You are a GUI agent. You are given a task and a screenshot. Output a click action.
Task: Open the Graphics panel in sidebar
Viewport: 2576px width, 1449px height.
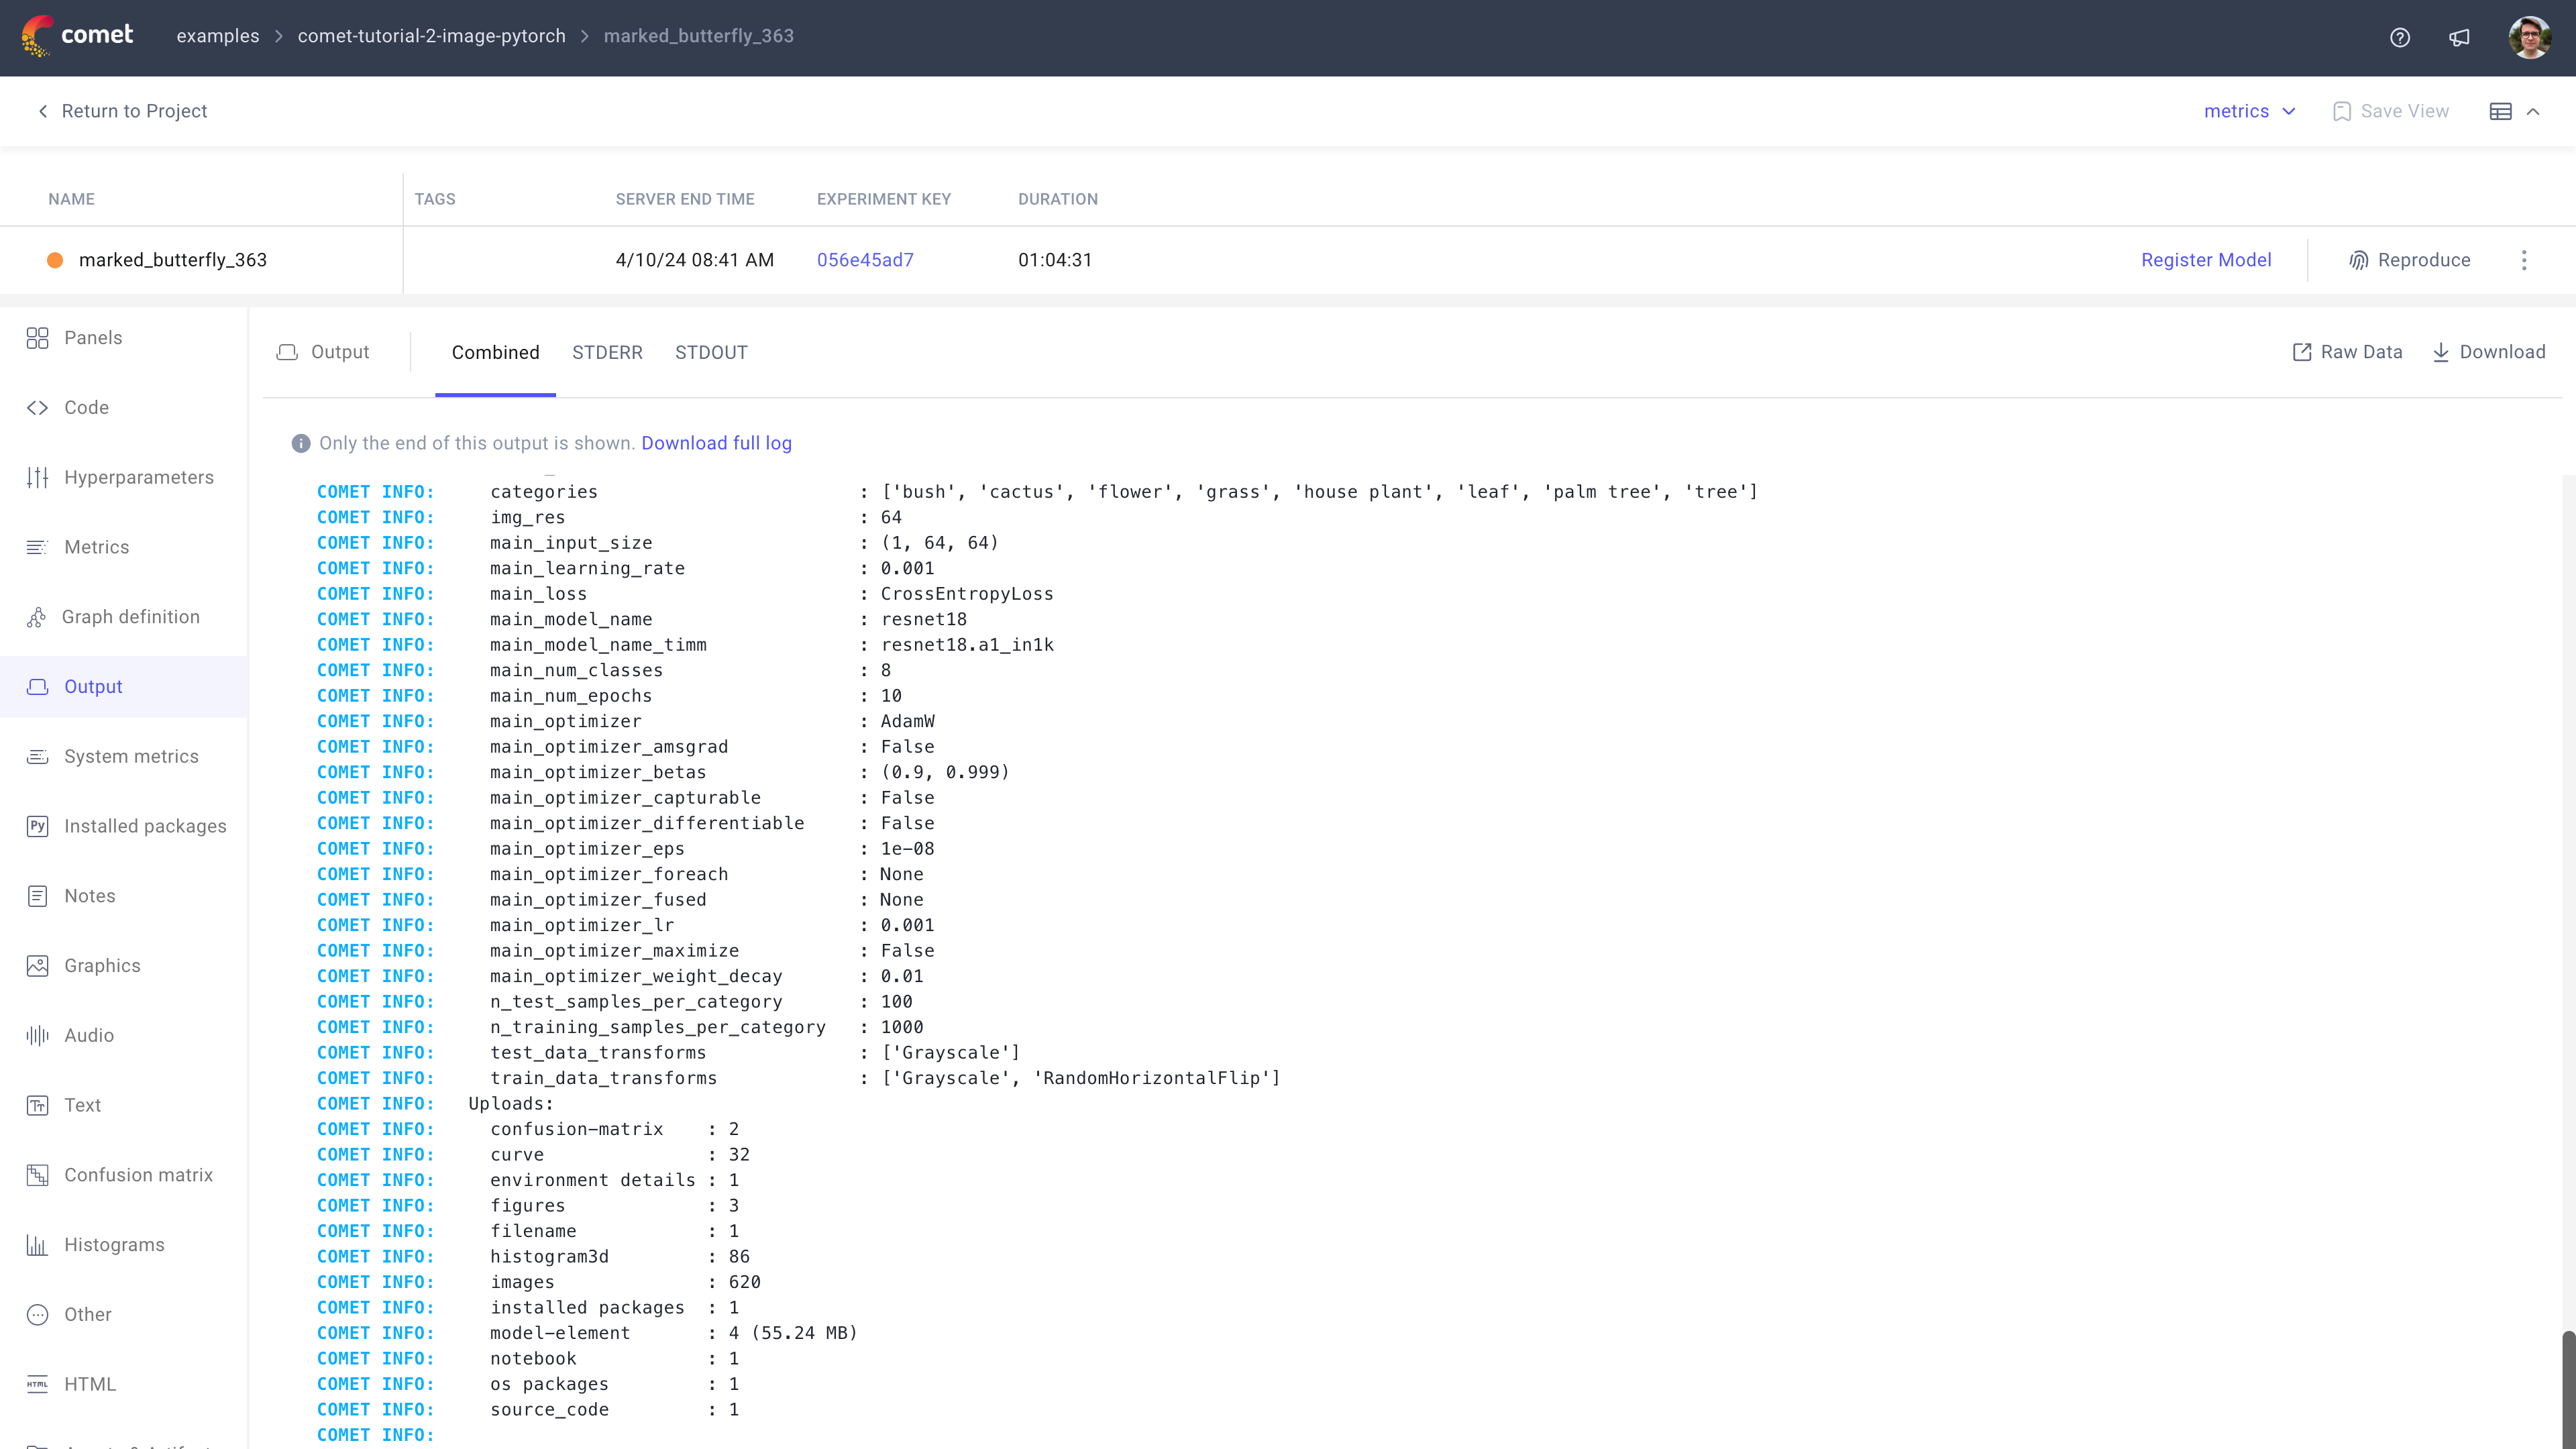click(x=102, y=965)
